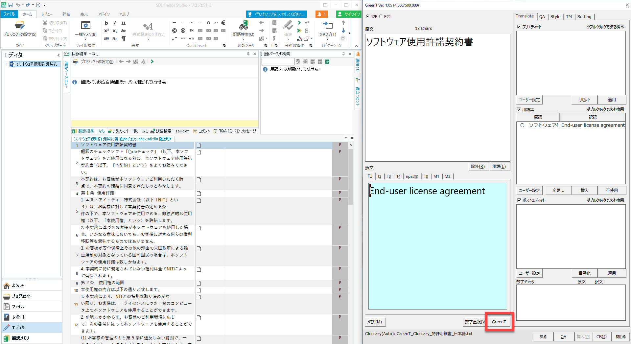Toggle the show formatting paragraph mark icon
The width and height of the screenshot is (631, 344).
coord(124,38)
